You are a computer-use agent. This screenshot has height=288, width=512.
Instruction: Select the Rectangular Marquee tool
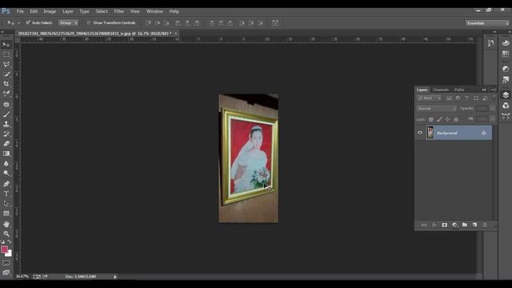click(6, 54)
